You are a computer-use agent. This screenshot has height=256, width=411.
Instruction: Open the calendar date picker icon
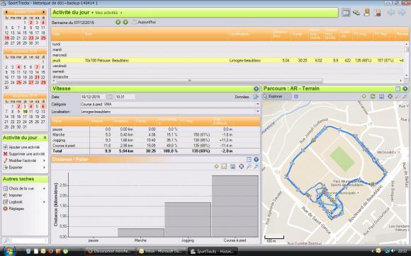(x=110, y=97)
